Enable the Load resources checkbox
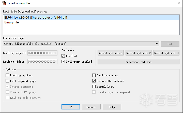 (94, 75)
